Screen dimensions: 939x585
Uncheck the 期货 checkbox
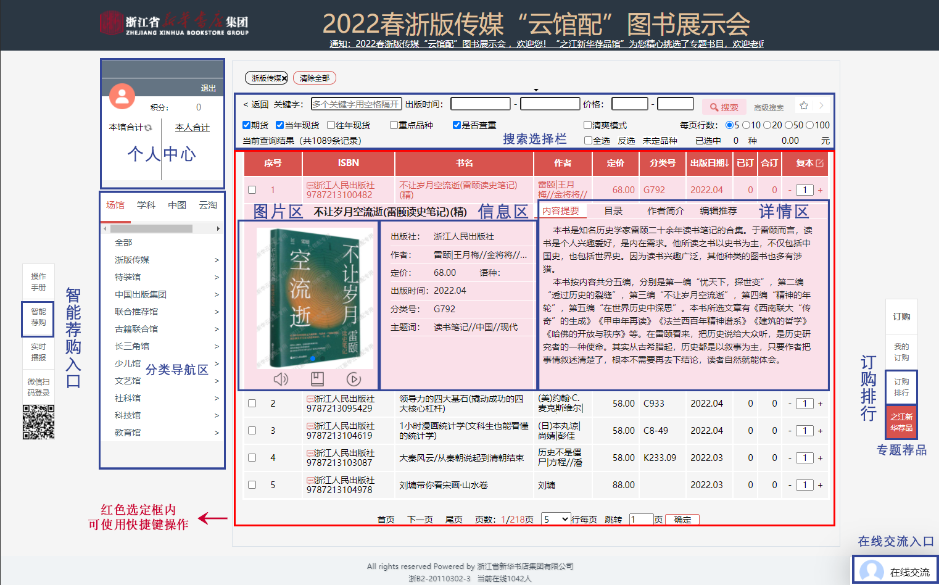coord(247,125)
